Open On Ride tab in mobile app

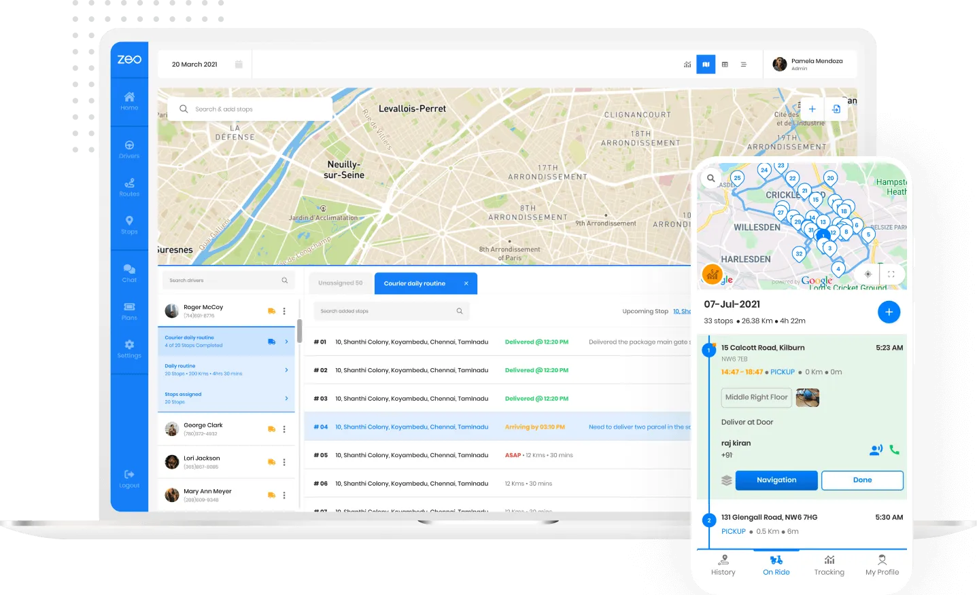click(776, 565)
